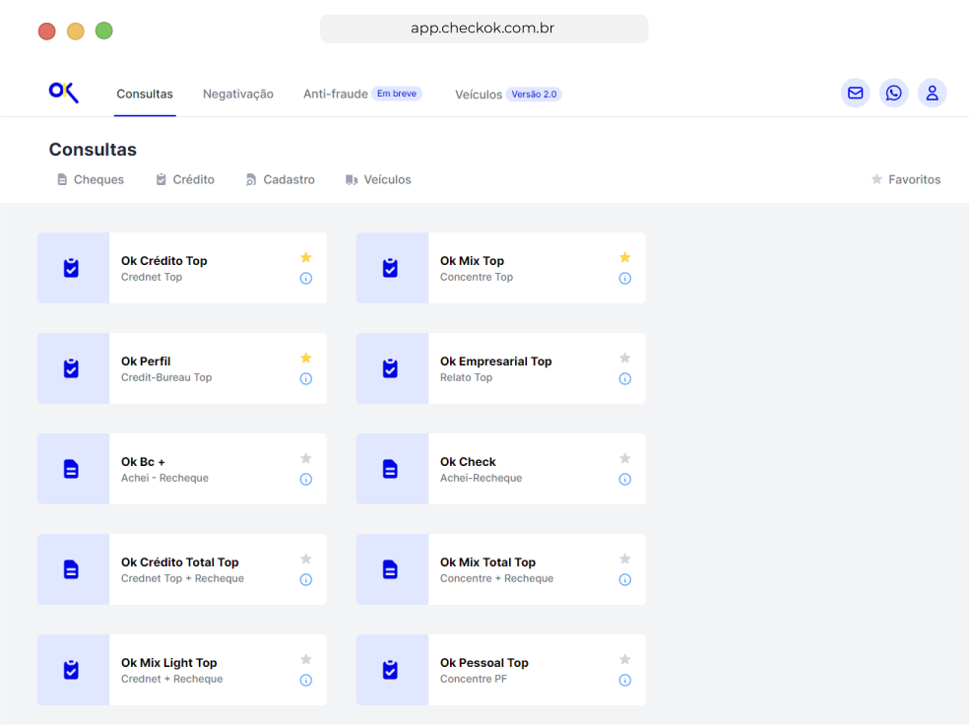This screenshot has height=725, width=969.
Task: Open the Ok Mix Light Top card title
Action: [168, 663]
